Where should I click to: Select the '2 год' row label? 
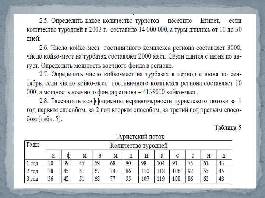tap(32, 171)
